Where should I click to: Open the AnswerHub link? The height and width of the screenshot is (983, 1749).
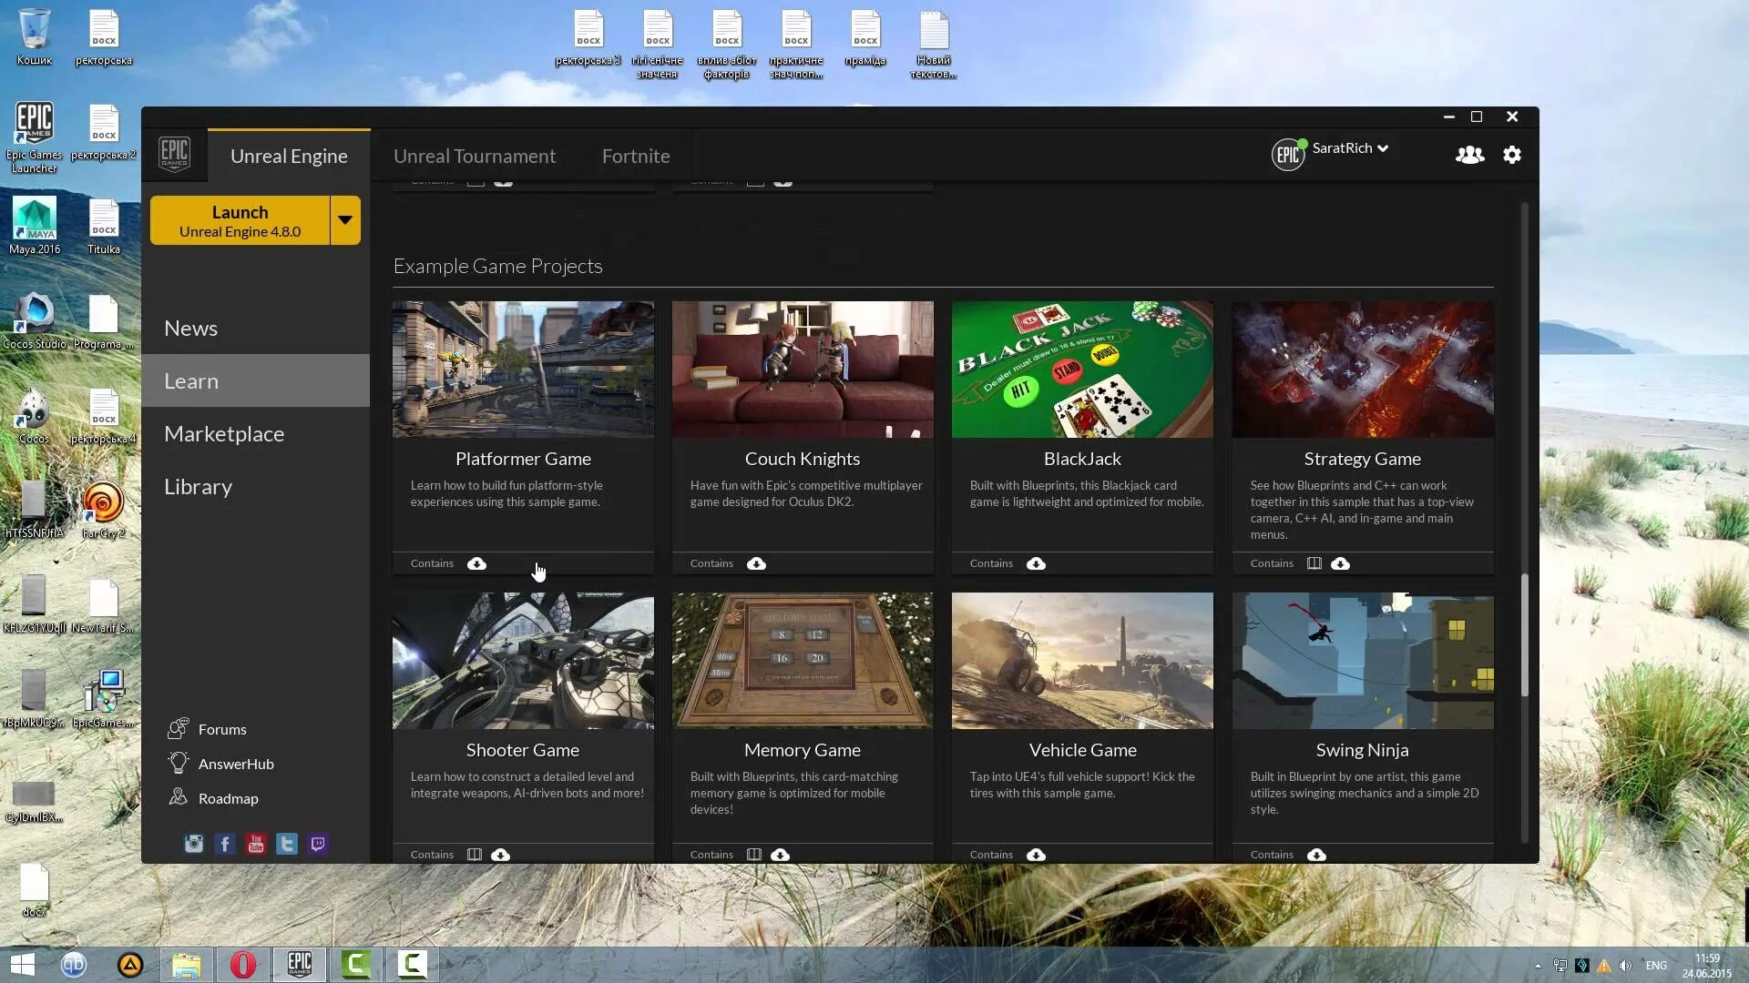(235, 764)
